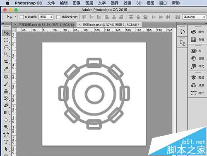Select the Move tool in toolbox

(6, 33)
